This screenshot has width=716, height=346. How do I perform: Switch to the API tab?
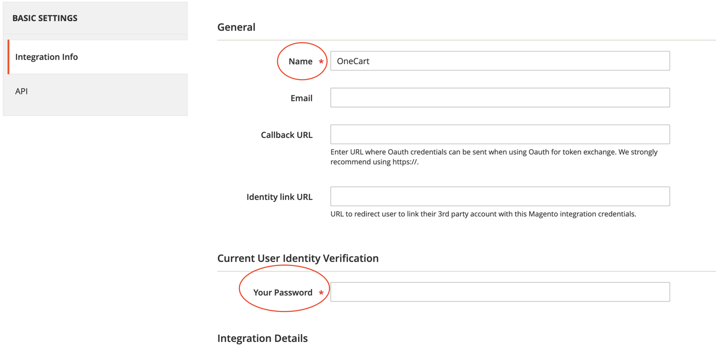22,91
